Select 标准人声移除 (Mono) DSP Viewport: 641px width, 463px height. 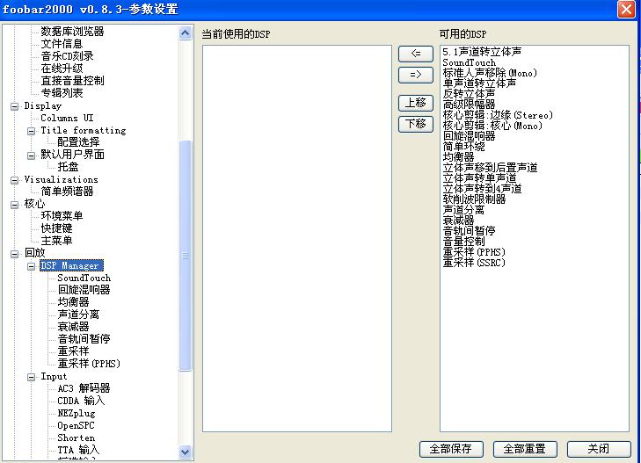pos(490,73)
